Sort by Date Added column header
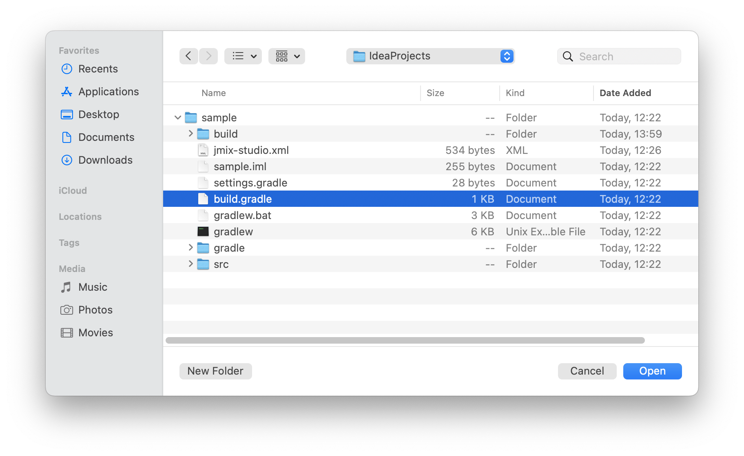 (625, 93)
